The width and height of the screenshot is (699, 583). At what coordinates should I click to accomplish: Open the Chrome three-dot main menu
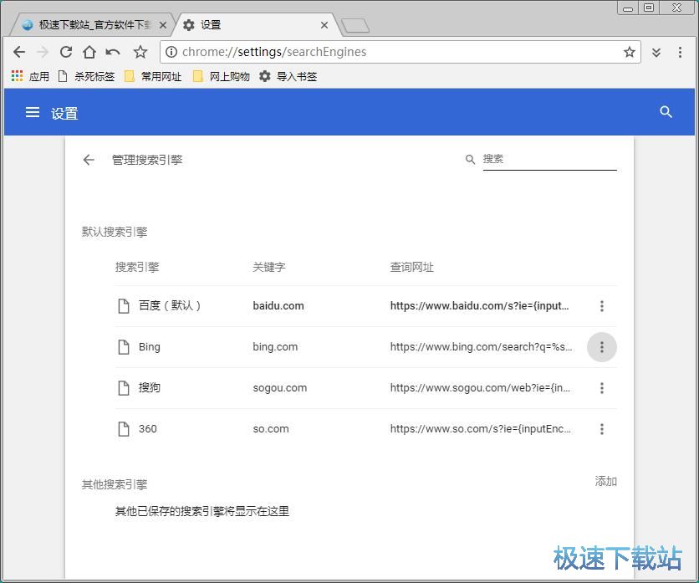(680, 52)
